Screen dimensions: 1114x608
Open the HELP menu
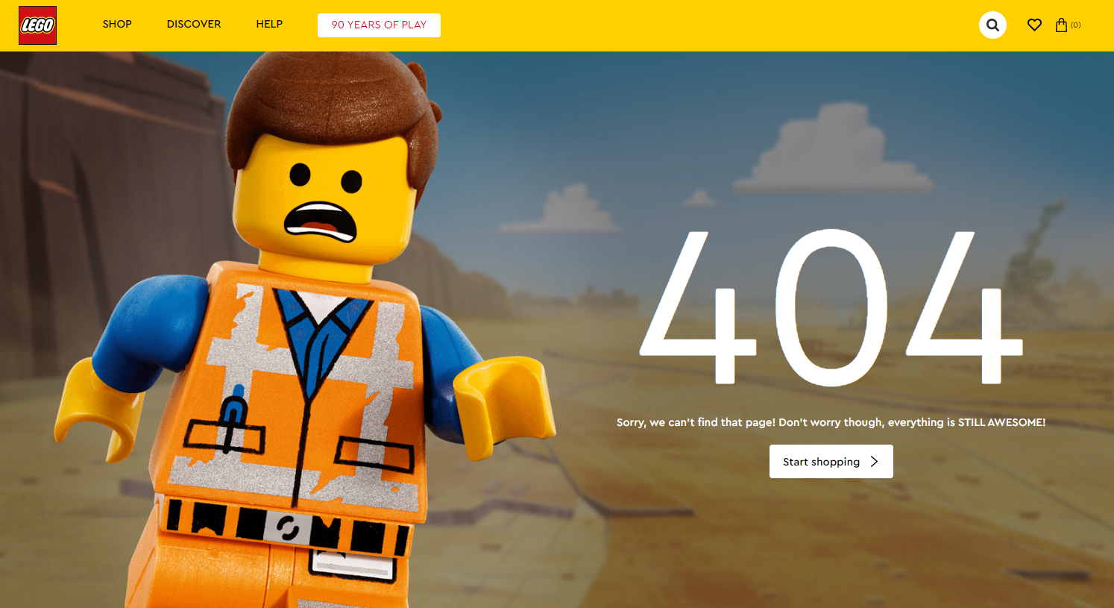(x=269, y=24)
